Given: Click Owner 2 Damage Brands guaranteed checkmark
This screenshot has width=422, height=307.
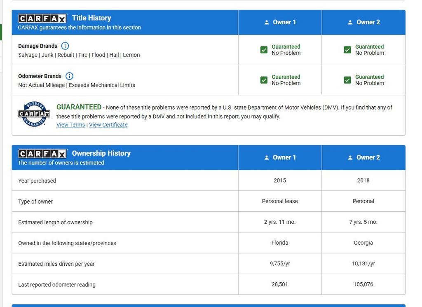Looking at the screenshot, I should click(347, 50).
